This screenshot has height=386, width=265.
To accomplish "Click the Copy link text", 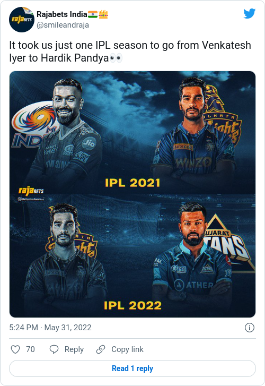I will tap(127, 349).
